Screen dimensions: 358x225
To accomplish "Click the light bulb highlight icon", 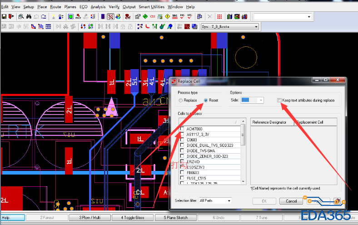I will click(x=53, y=17).
